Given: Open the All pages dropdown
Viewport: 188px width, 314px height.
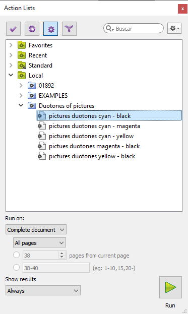Looking at the screenshot, I should pos(39,243).
